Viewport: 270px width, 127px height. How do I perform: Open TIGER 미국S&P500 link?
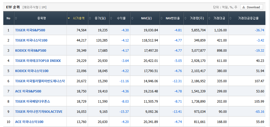(30, 30)
